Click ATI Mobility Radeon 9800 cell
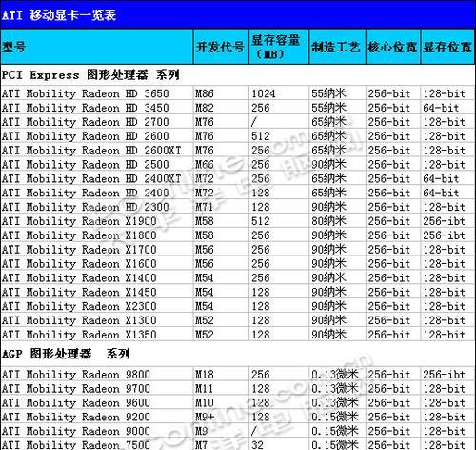The width and height of the screenshot is (476, 450). tap(96, 374)
